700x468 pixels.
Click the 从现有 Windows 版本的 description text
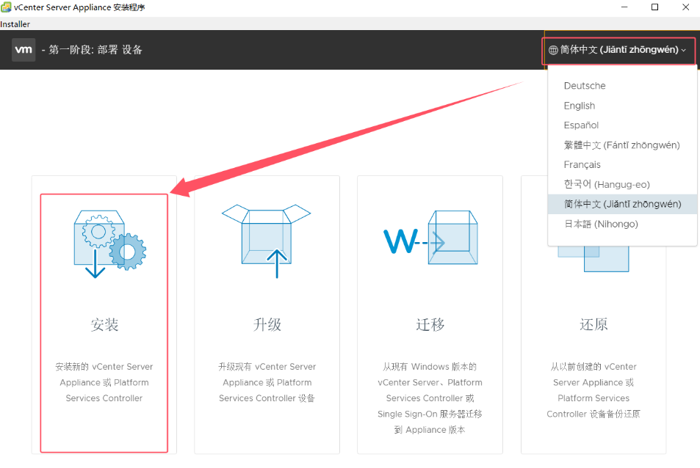[430, 398]
